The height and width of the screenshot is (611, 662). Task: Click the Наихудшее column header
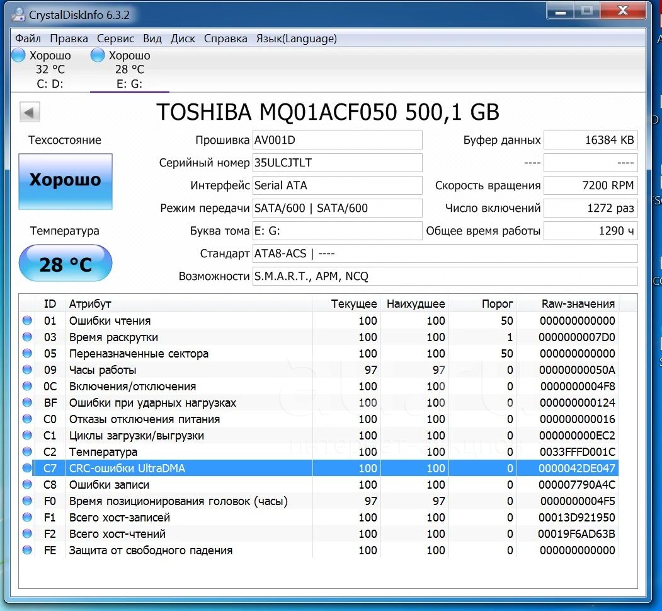pos(414,304)
